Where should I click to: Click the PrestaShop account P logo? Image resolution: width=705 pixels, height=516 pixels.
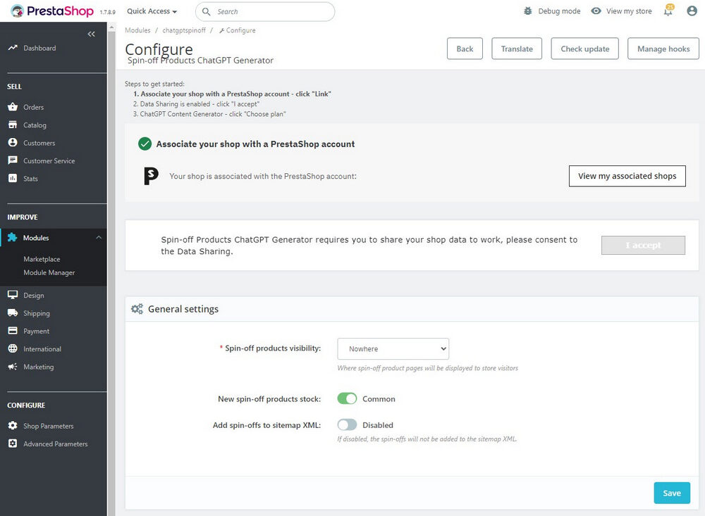pyautogui.click(x=151, y=176)
